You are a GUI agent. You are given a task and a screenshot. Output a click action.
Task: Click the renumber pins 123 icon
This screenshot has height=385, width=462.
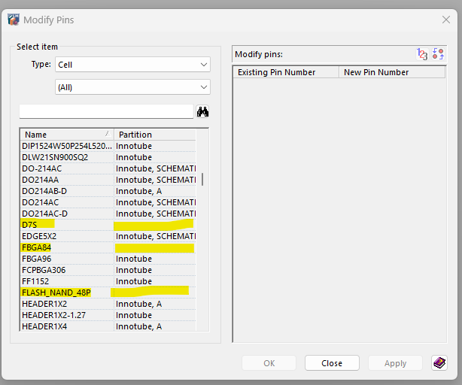[x=422, y=54]
